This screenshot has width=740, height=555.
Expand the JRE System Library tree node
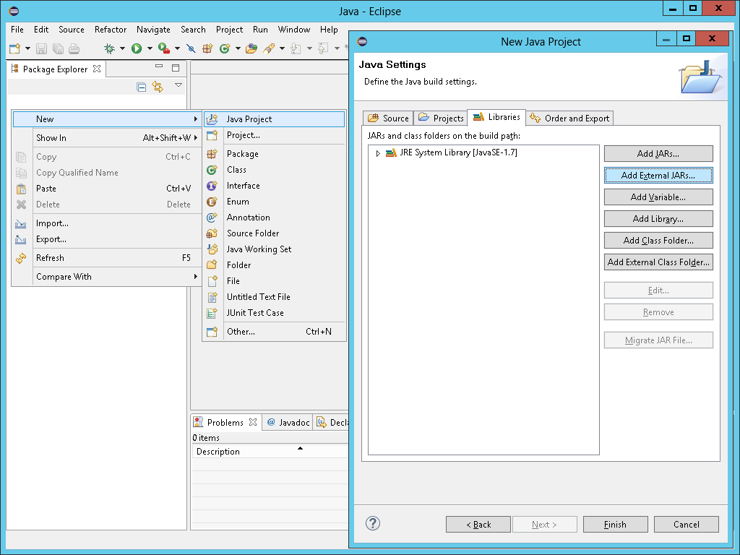tap(378, 153)
